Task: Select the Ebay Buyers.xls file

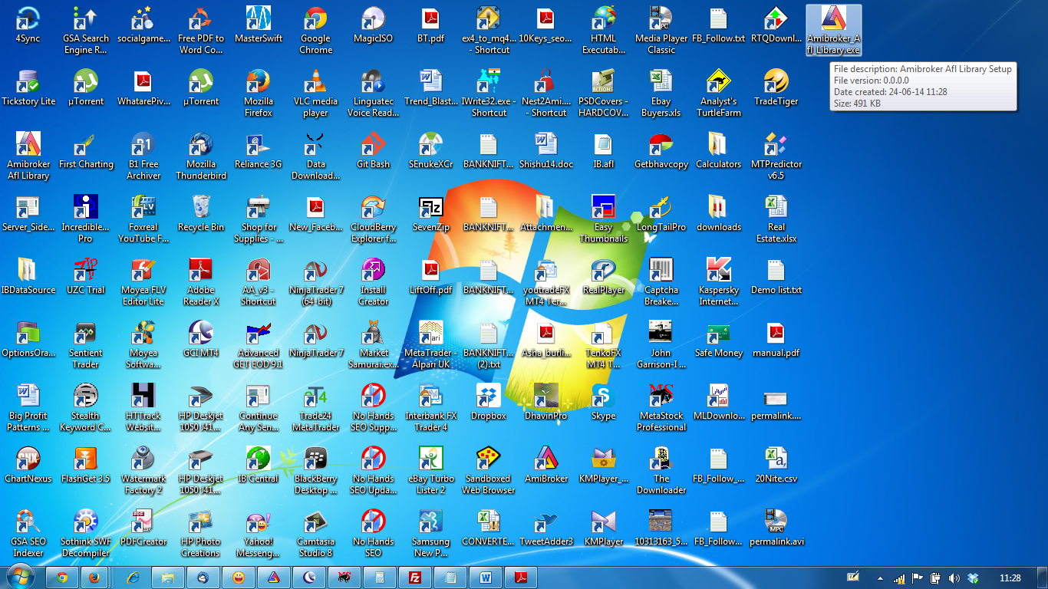Action: pyautogui.click(x=661, y=94)
